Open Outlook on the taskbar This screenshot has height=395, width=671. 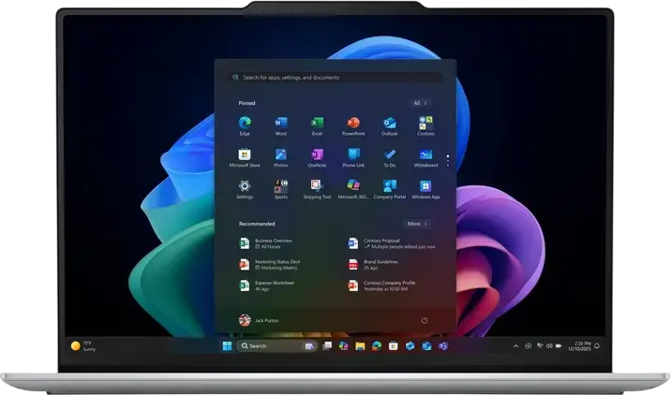[x=426, y=345]
